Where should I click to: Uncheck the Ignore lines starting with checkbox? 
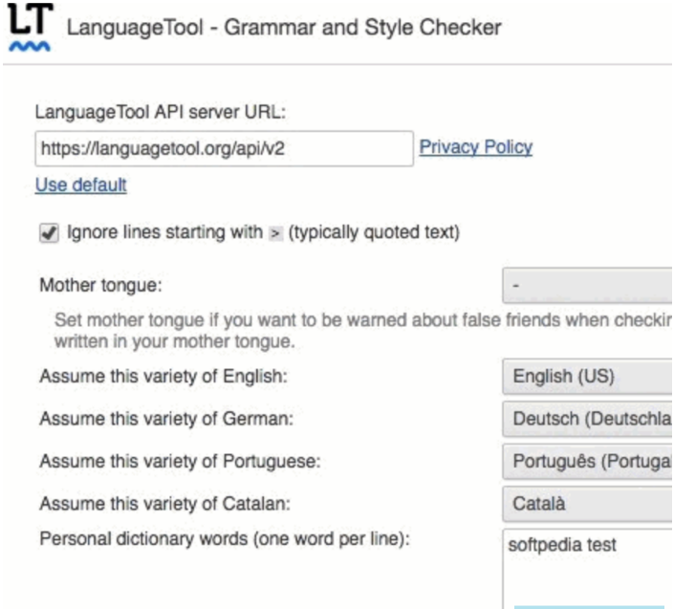[49, 233]
